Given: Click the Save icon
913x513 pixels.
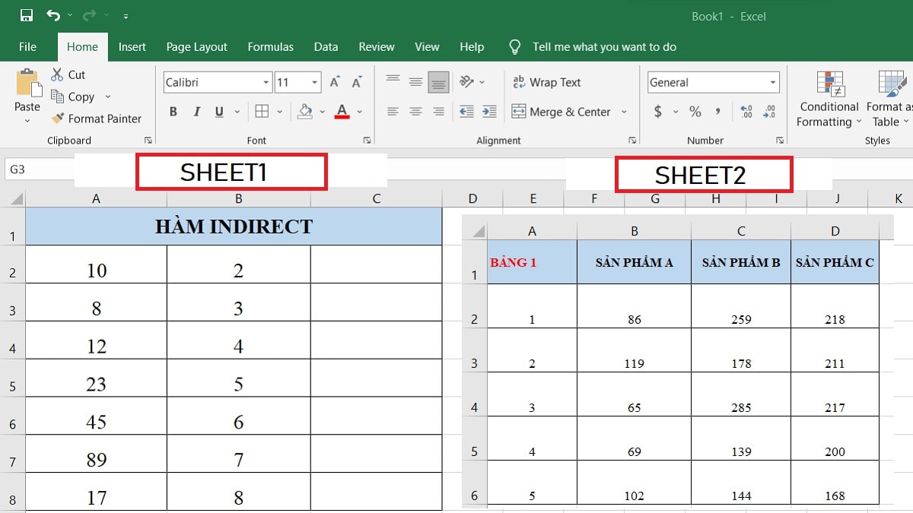Looking at the screenshot, I should (x=25, y=14).
